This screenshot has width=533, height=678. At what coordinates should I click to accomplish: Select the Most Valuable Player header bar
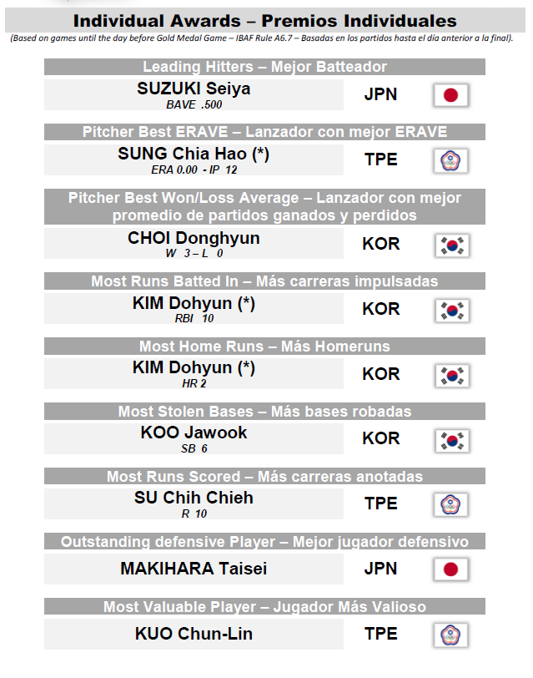264,607
